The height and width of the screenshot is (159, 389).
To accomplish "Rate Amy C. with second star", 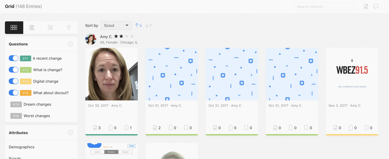I will (121, 36).
